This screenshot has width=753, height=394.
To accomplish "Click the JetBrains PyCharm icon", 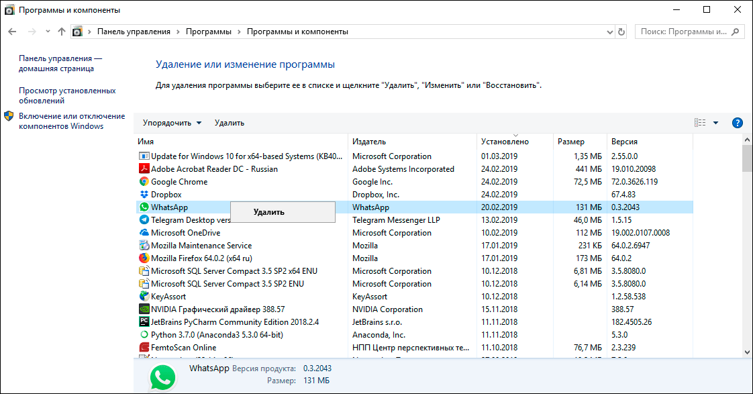I will tap(144, 322).
